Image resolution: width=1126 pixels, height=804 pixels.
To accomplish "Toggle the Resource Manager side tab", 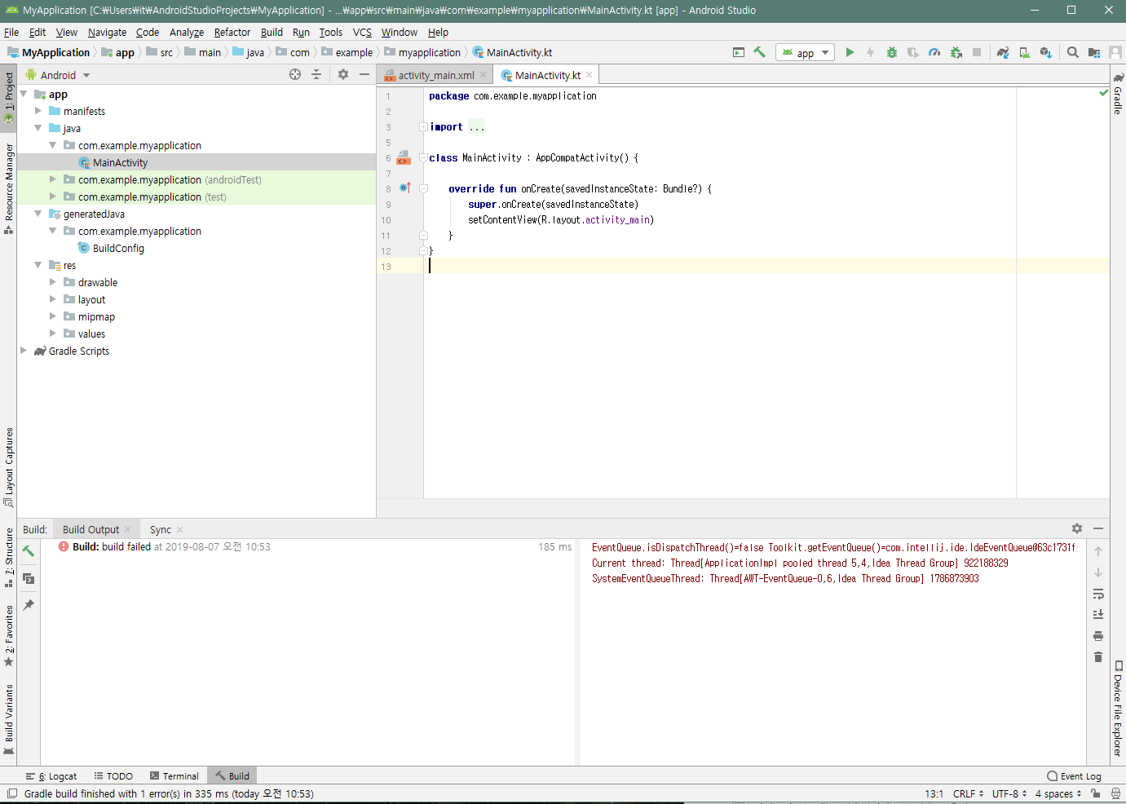I will click(8, 188).
